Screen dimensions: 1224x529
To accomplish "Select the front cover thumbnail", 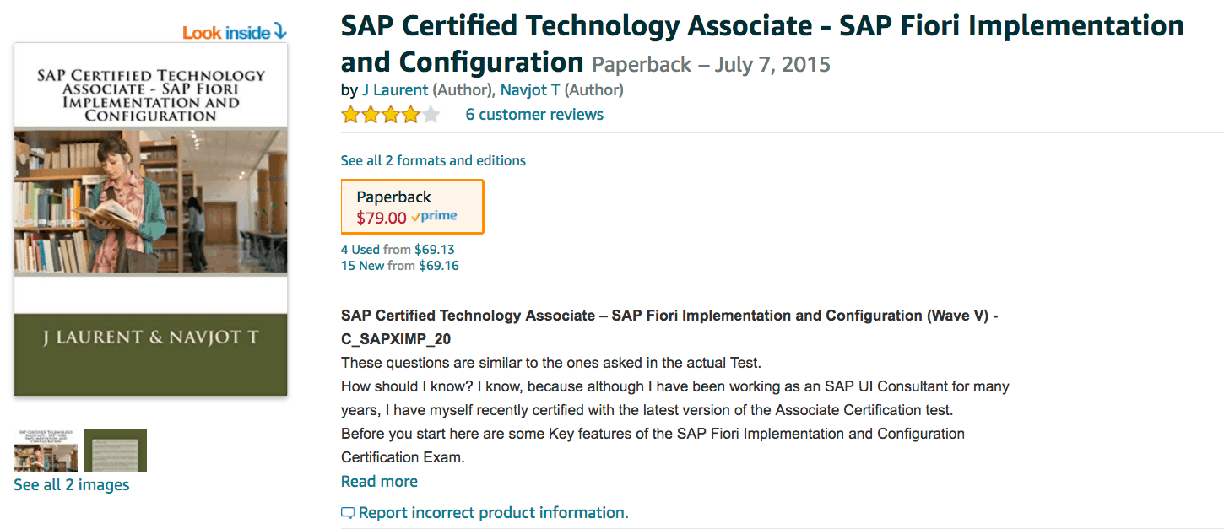I will click(x=46, y=451).
